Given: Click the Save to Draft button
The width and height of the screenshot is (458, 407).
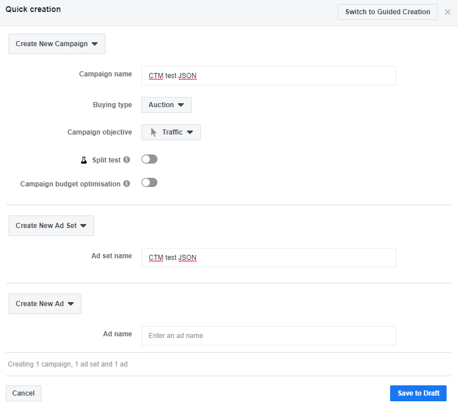Looking at the screenshot, I should 418,393.
